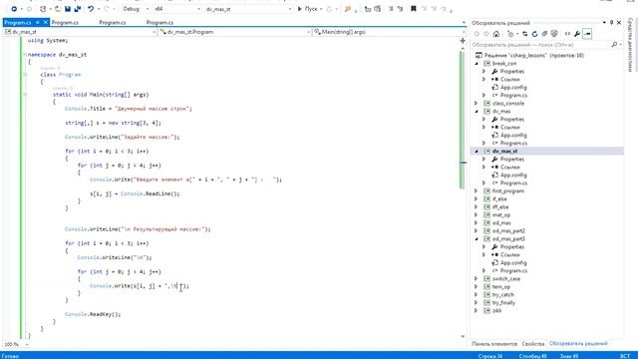Close the Solution Explorer panel

(x=619, y=23)
